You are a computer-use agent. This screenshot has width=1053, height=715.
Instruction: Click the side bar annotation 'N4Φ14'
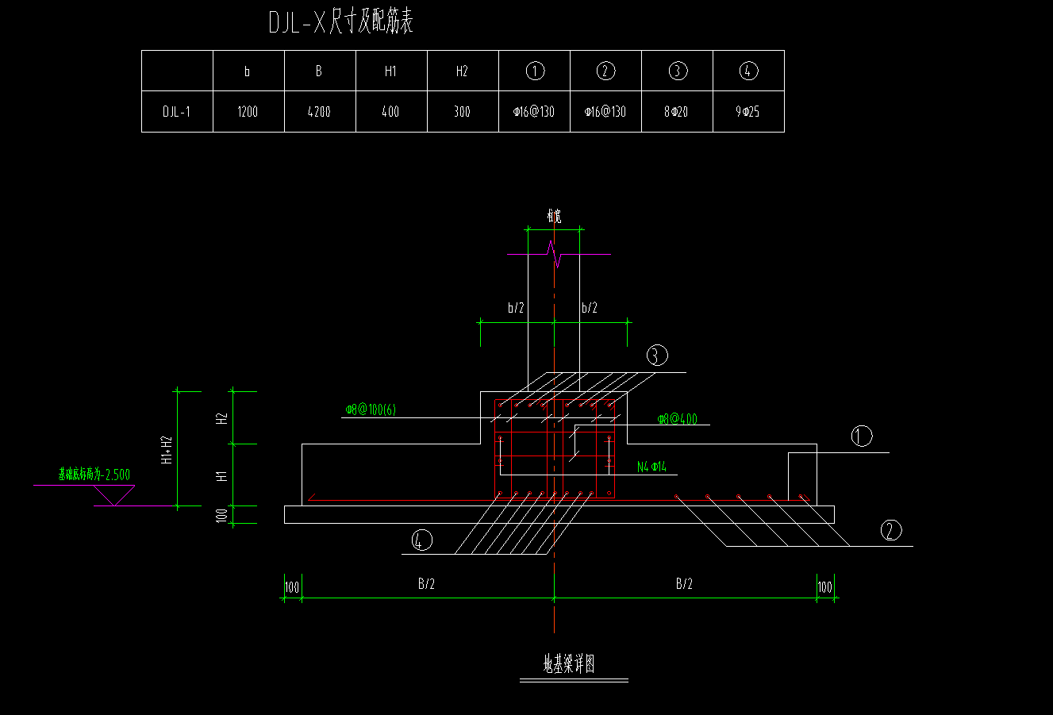(x=652, y=467)
